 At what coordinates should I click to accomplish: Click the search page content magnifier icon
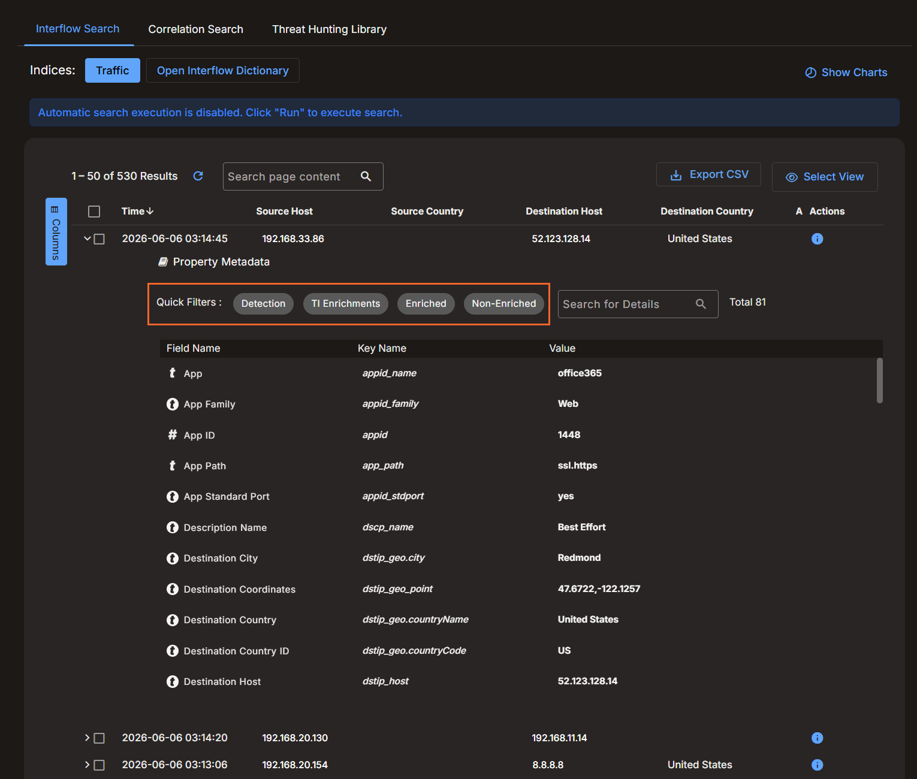[x=366, y=176]
